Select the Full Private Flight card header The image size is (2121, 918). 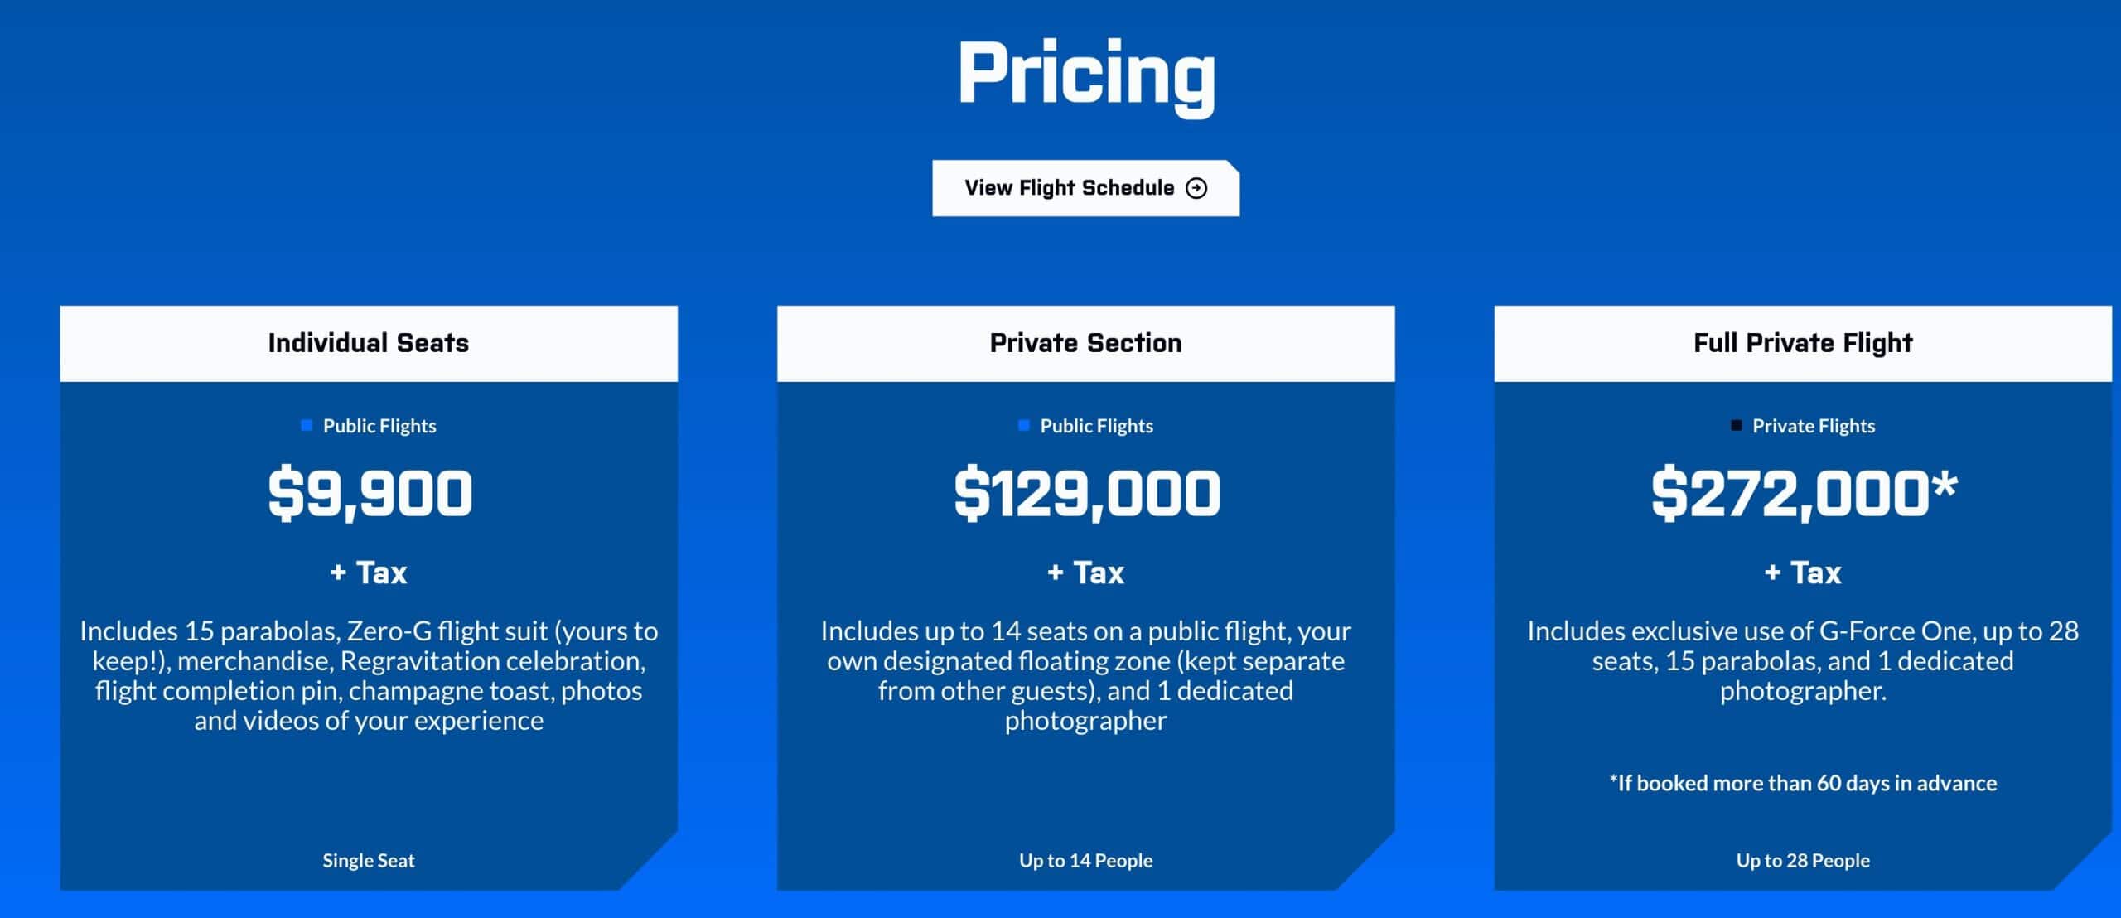[1803, 343]
